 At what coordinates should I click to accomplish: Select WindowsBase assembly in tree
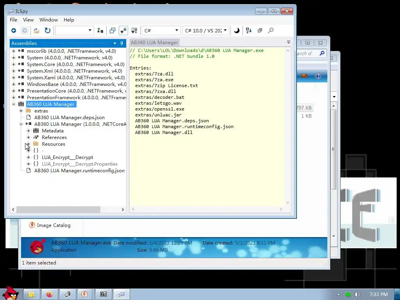[x=77, y=84]
